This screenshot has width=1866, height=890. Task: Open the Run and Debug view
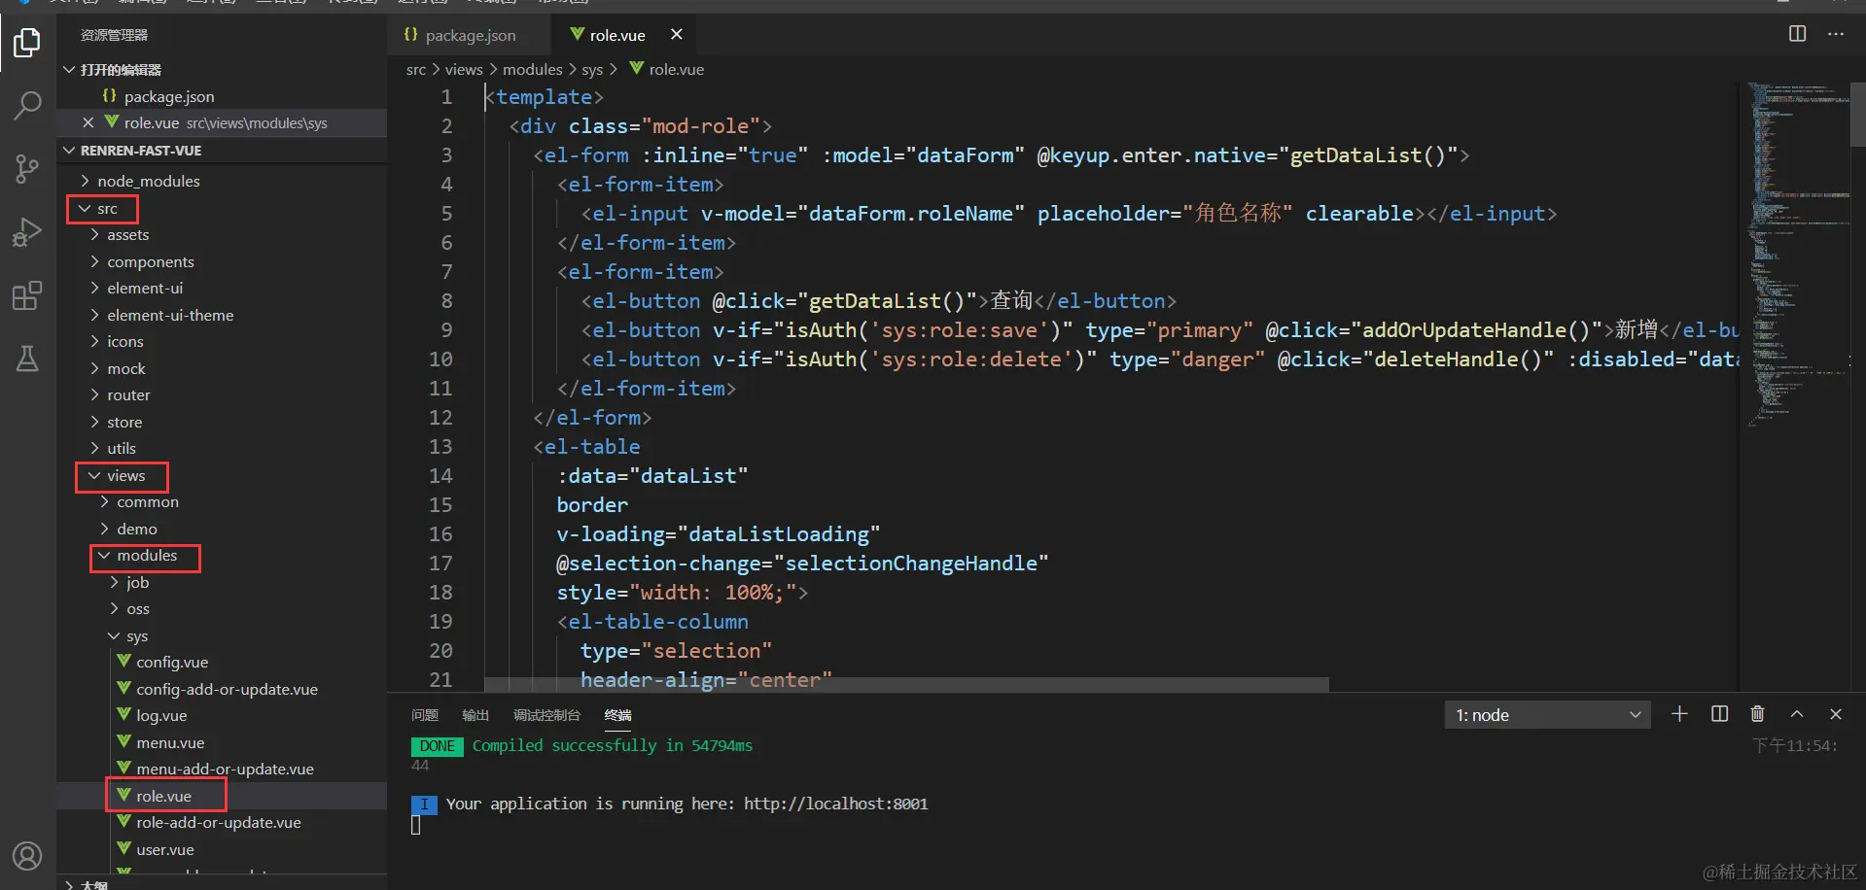pyautogui.click(x=27, y=232)
